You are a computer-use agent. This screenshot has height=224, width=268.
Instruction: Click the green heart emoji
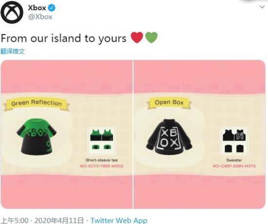point(151,37)
